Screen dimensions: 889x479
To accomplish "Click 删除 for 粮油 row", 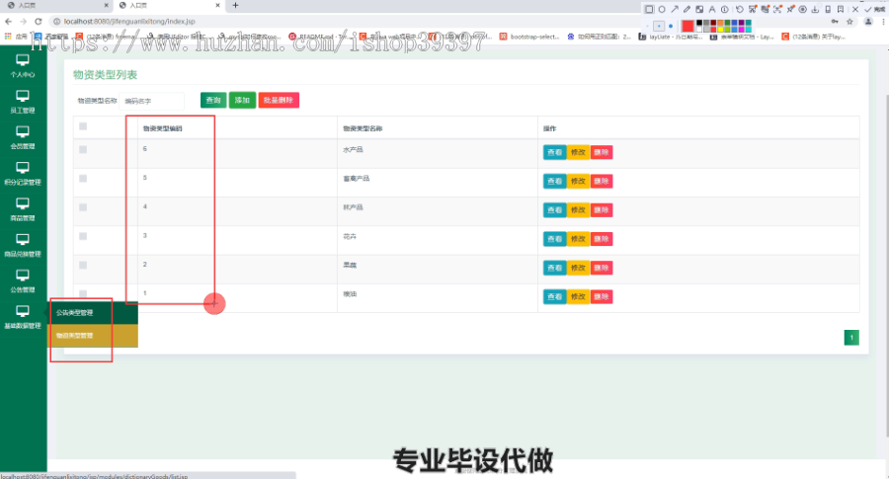I will coord(601,297).
